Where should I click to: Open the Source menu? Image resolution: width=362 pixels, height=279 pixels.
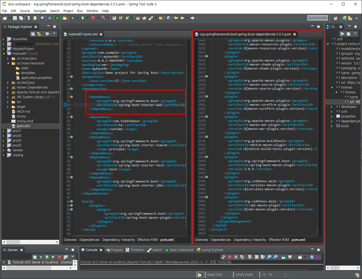[25, 11]
